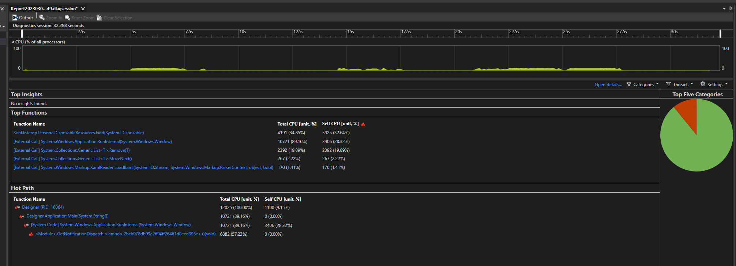
Task: Open the Threads filter dropdown
Action: pyautogui.click(x=680, y=85)
